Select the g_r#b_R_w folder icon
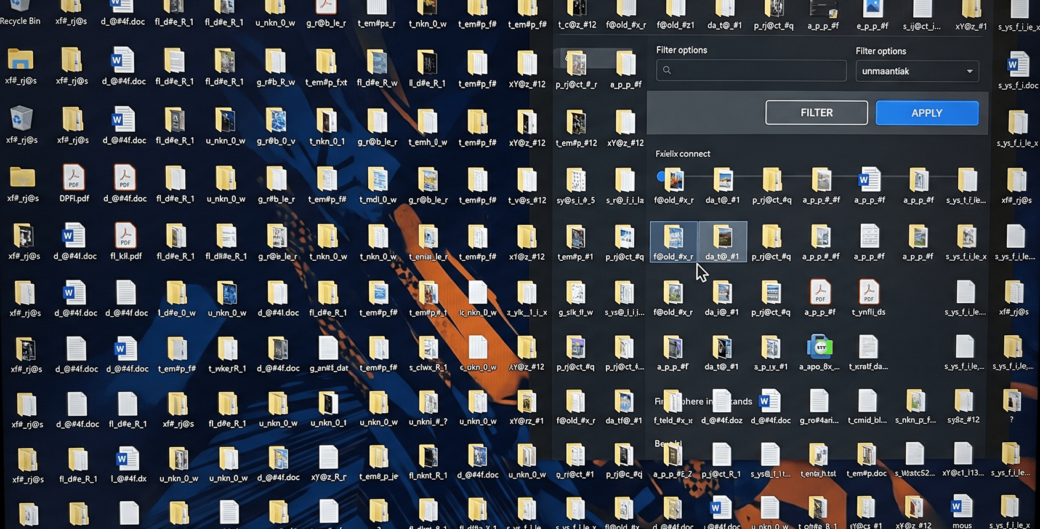Viewport: 1040px width, 529px height. (x=275, y=63)
